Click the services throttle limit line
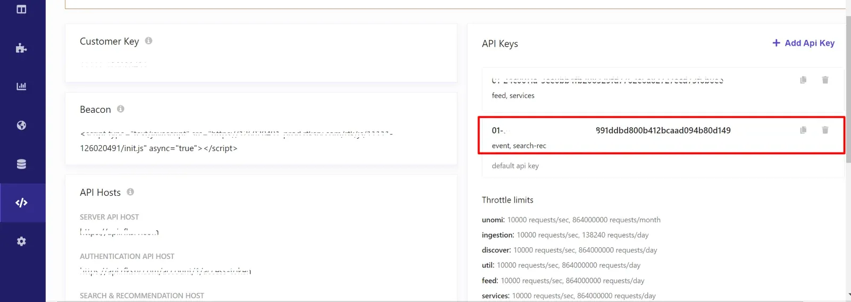This screenshot has width=851, height=302. click(569, 296)
